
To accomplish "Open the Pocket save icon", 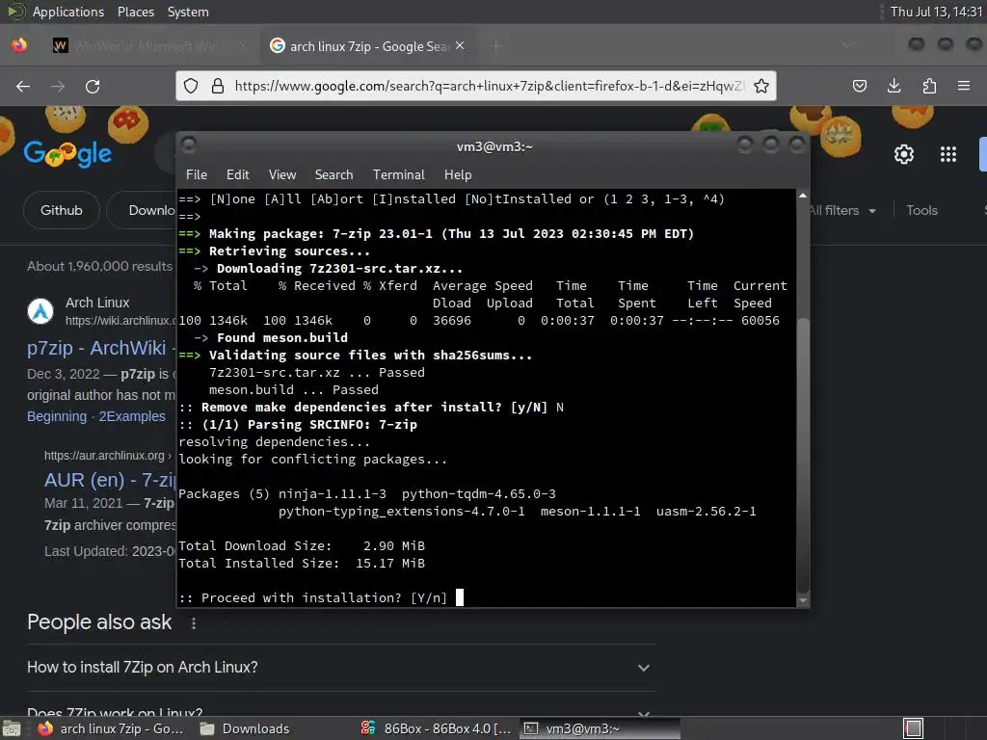I will 860,86.
